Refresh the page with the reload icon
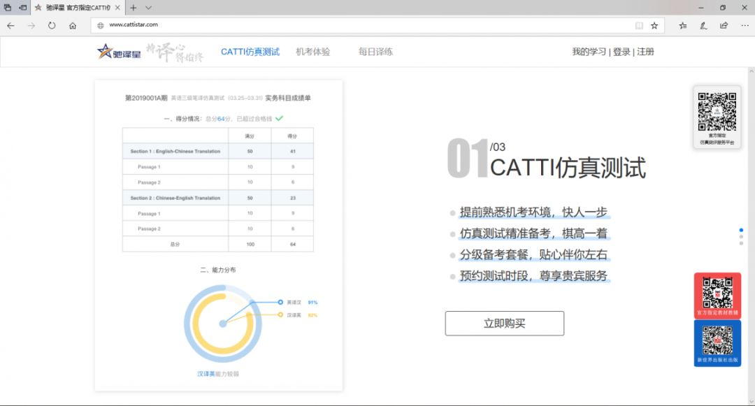The image size is (755, 406). 52,25
